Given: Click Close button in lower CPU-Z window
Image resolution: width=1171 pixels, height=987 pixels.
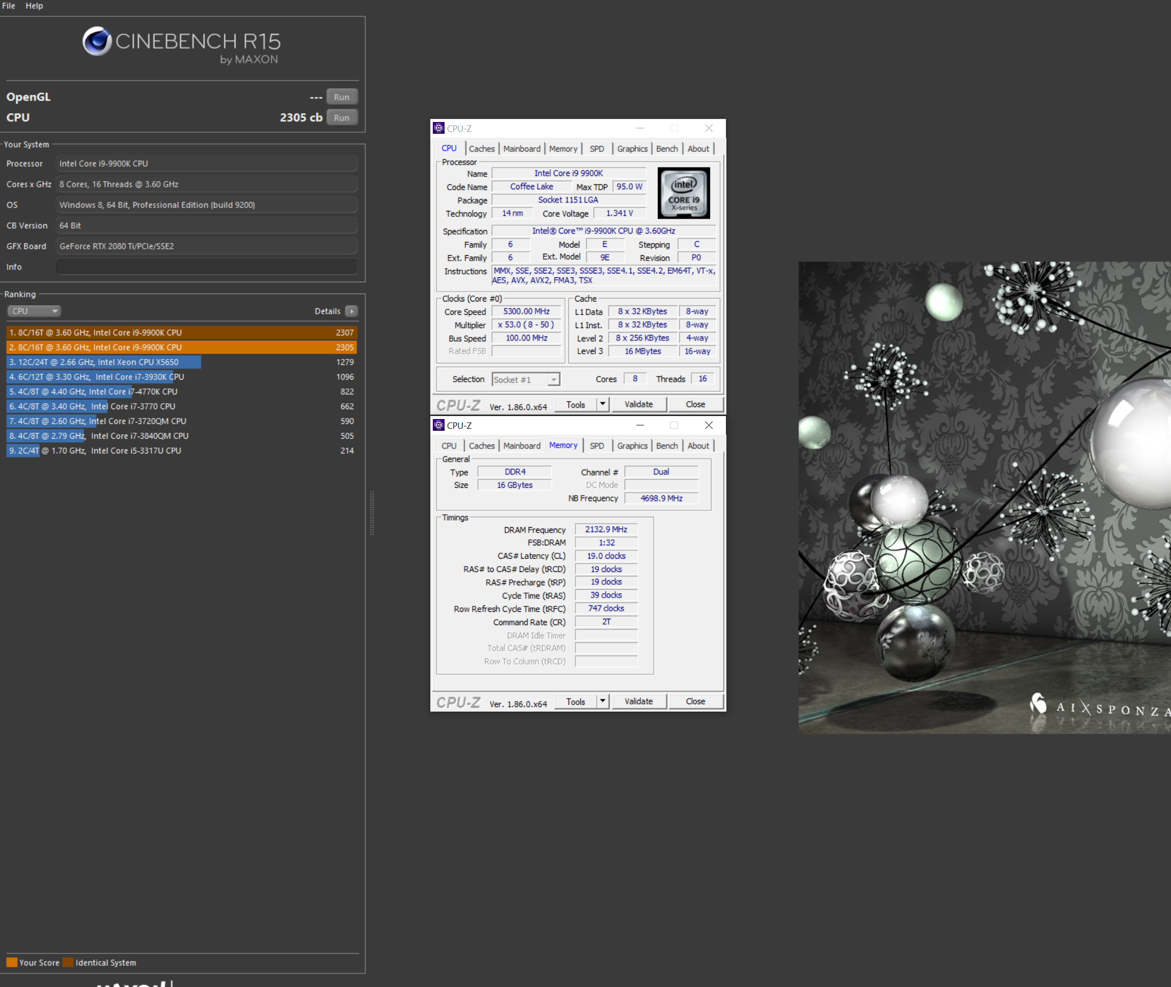Looking at the screenshot, I should 695,702.
